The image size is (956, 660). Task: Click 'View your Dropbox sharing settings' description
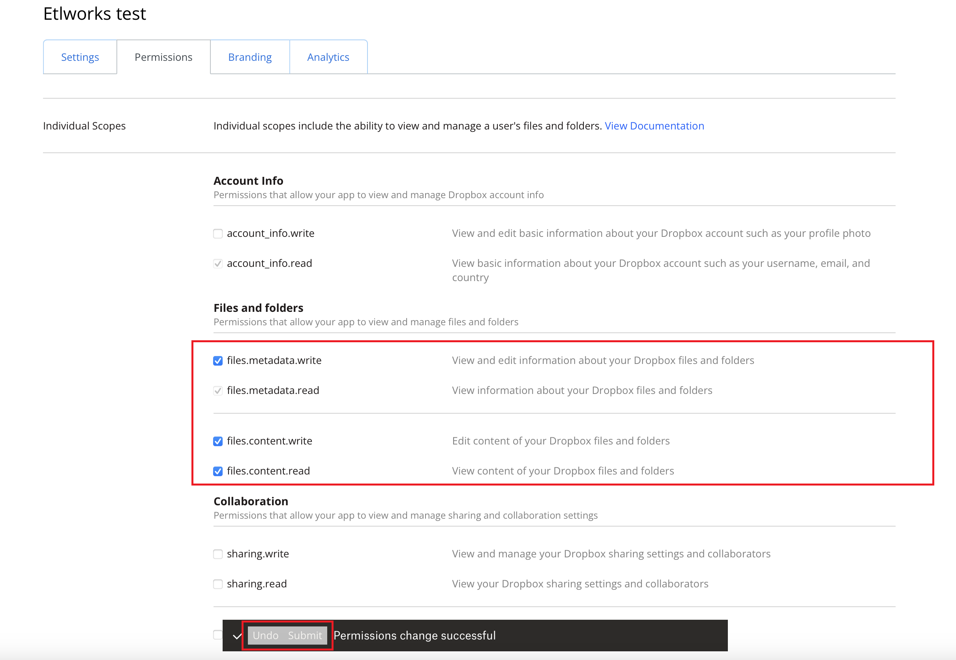click(x=580, y=583)
